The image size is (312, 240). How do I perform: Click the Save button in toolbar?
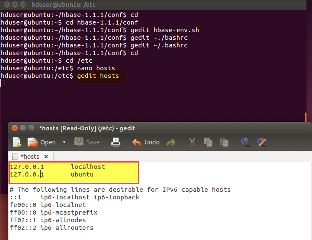pyautogui.click(x=87, y=142)
